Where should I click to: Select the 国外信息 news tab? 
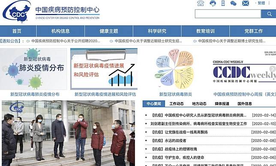pyautogui.click(x=244, y=104)
